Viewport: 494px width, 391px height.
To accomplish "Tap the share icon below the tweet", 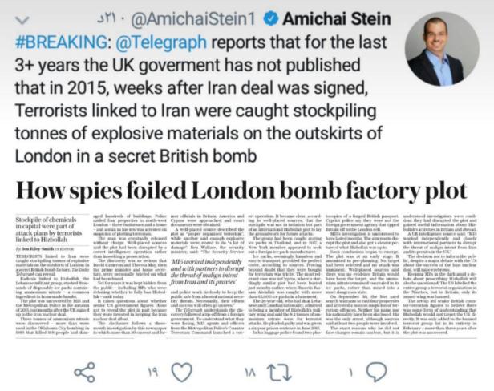I will click(x=83, y=373).
